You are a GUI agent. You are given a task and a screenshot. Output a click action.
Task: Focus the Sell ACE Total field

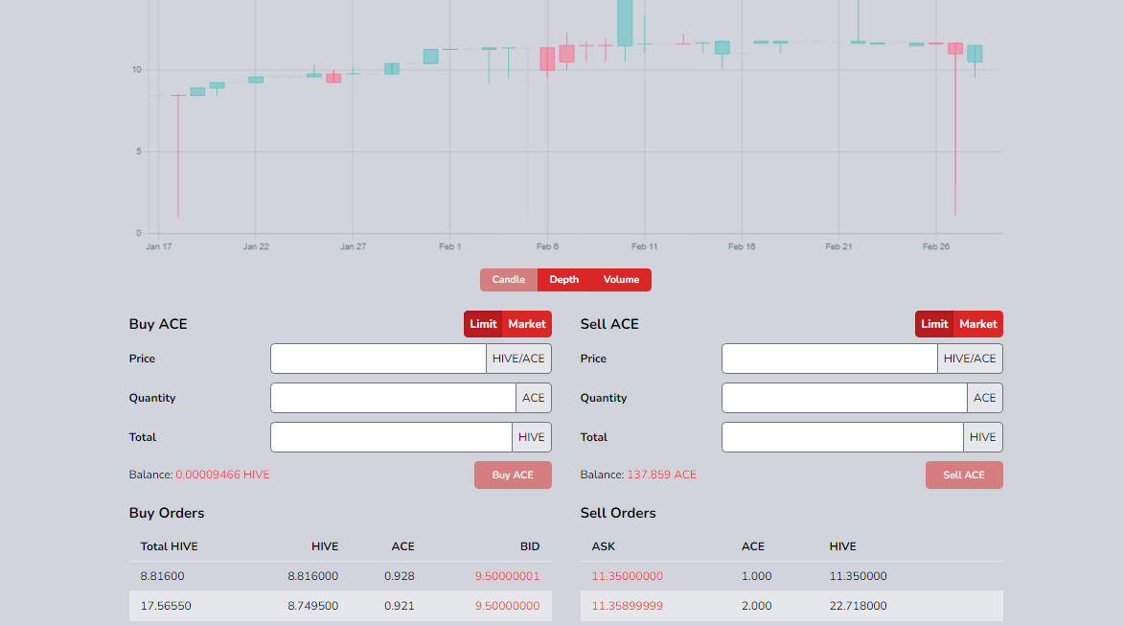tap(842, 437)
